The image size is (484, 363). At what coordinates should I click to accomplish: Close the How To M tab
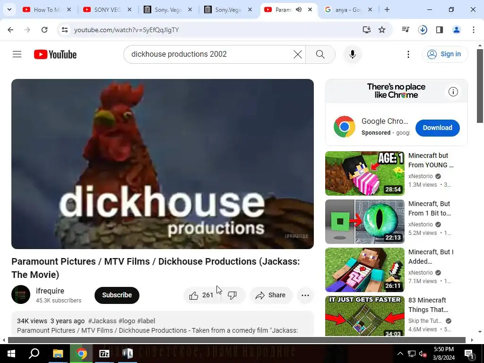click(x=69, y=9)
